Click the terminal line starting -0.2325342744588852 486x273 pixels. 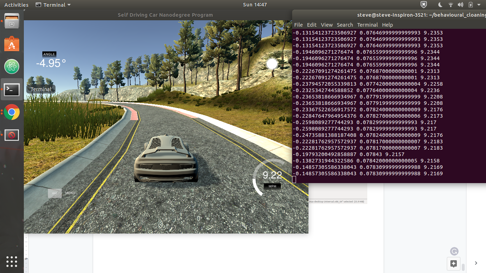[366, 90]
